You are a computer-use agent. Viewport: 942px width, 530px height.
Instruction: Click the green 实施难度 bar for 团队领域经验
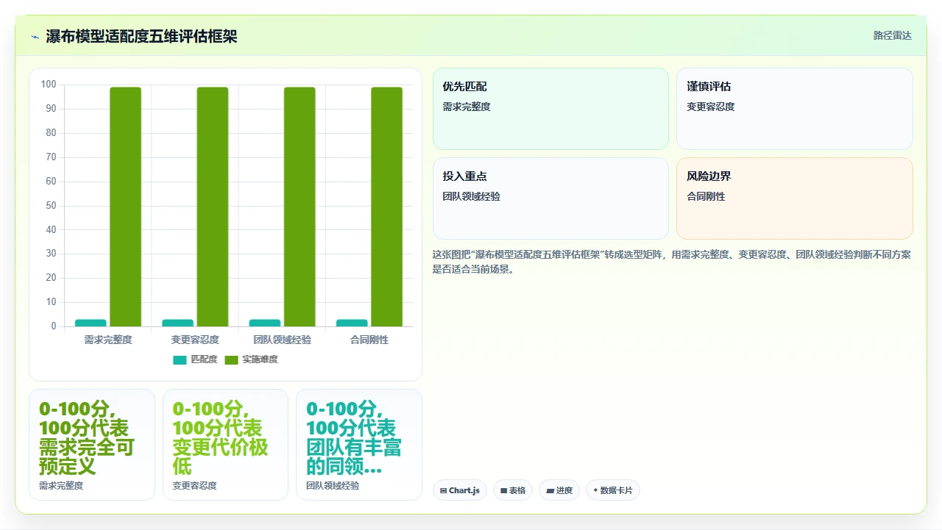[300, 207]
